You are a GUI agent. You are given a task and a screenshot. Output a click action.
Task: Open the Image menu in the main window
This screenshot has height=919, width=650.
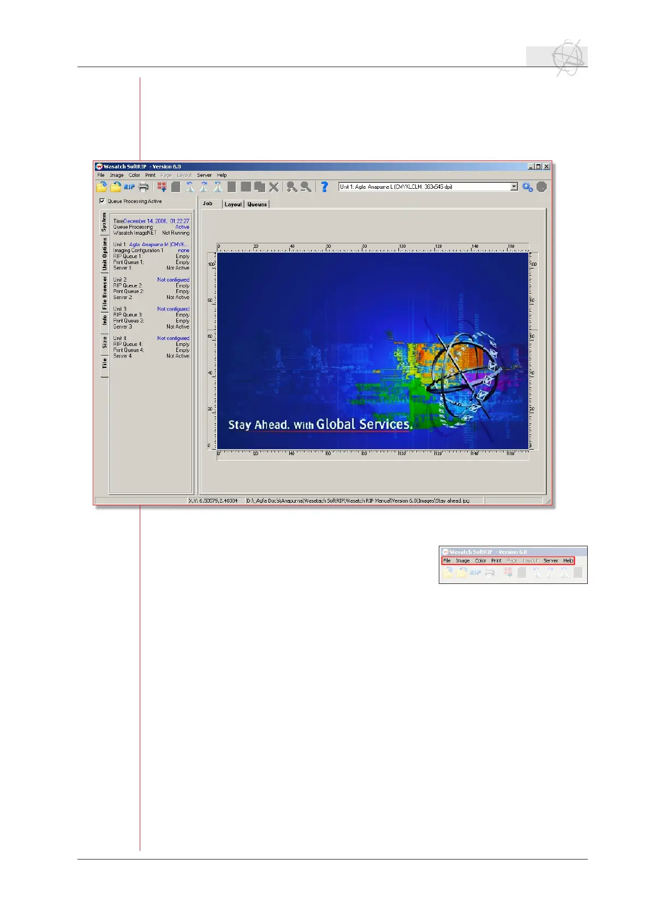[117, 175]
